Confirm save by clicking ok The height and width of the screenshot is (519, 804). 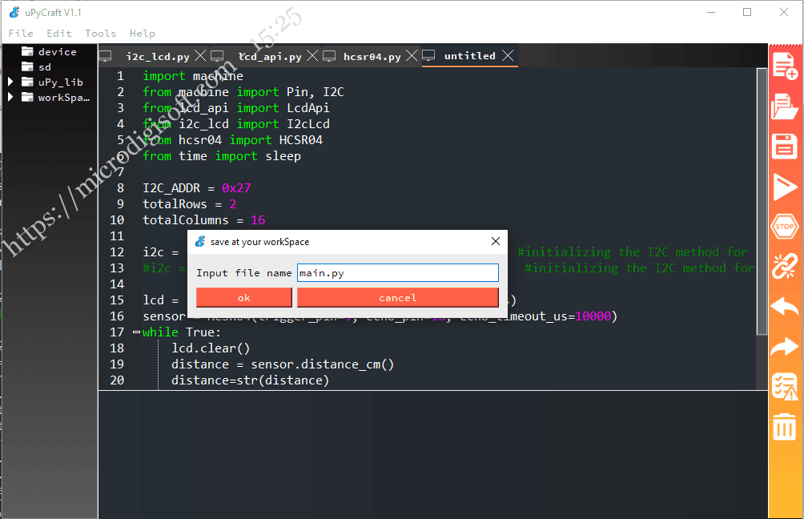point(243,297)
